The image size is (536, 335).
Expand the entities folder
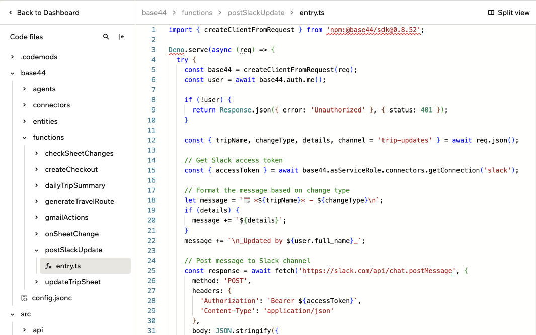click(24, 121)
